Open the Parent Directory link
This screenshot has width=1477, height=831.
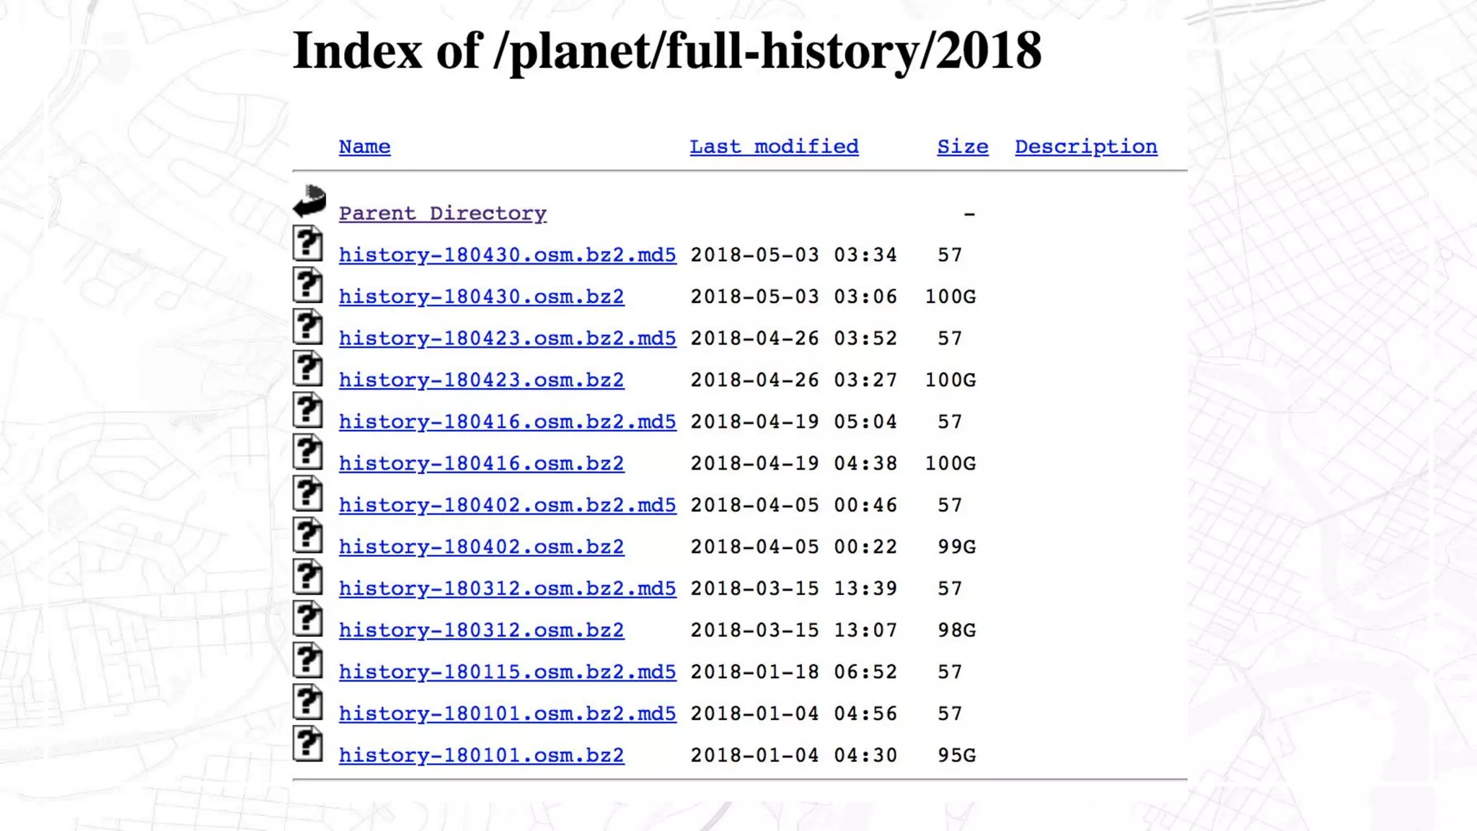pos(442,214)
